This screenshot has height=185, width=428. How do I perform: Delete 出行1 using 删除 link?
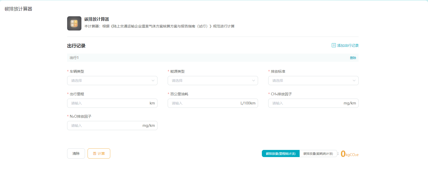coord(353,58)
